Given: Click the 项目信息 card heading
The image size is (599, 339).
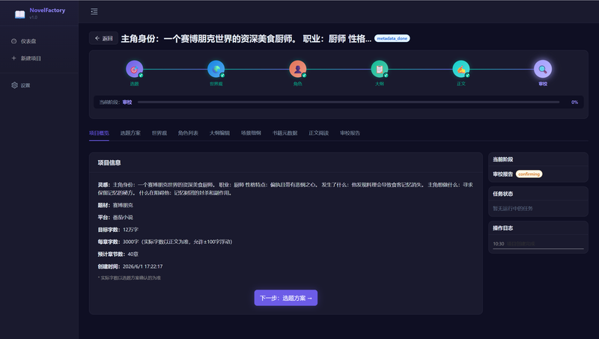Looking at the screenshot, I should tap(109, 162).
